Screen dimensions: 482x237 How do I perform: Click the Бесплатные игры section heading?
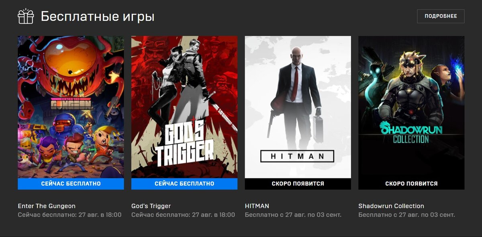click(98, 16)
